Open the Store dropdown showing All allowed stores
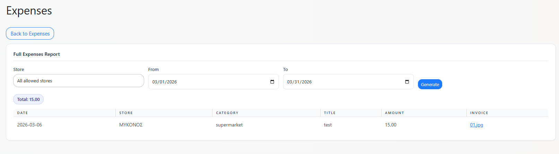Screen dimensions: 559x154 click(x=78, y=81)
